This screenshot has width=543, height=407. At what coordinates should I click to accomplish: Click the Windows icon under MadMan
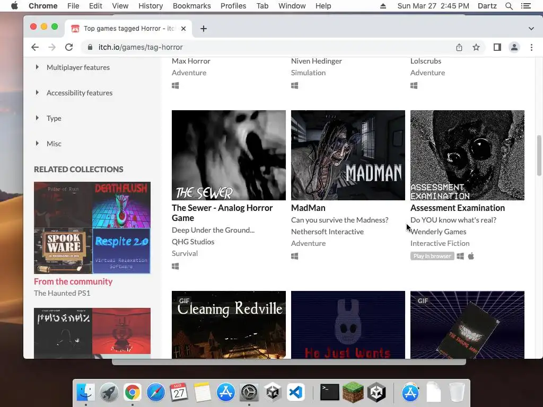pyautogui.click(x=295, y=256)
